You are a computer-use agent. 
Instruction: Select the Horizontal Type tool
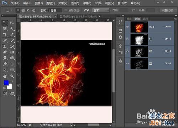12,64
